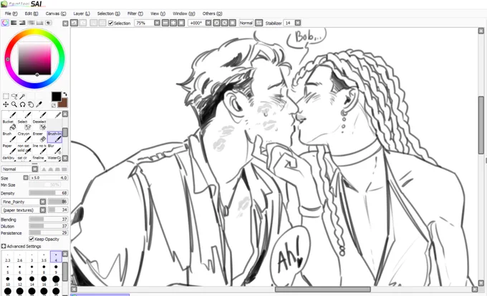The height and width of the screenshot is (296, 487).
Task: Pick the Paper brush
Action: 9,149
